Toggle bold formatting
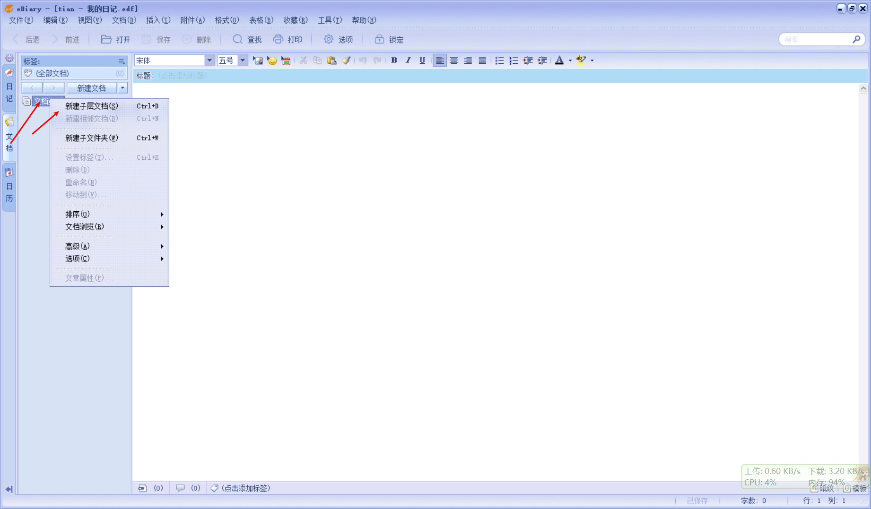This screenshot has height=509, width=871. tap(394, 60)
